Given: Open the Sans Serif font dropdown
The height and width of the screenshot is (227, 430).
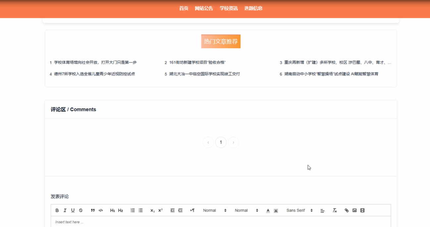Looking at the screenshot, I should [x=299, y=210].
